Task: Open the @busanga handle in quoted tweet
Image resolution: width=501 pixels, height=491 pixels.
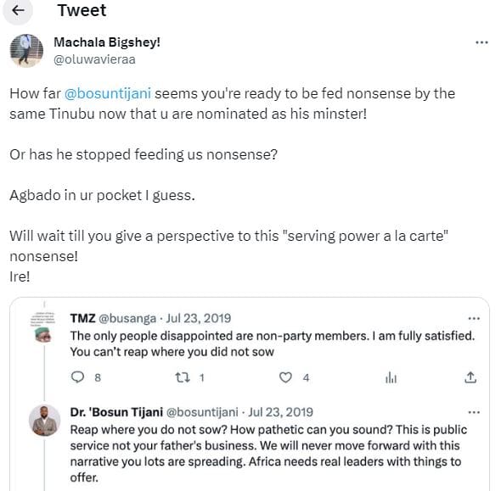Action: pos(127,318)
